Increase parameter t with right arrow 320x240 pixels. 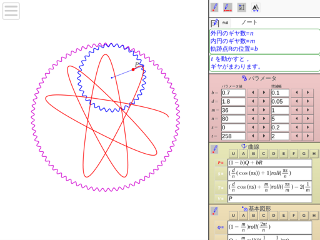[x=264, y=136]
